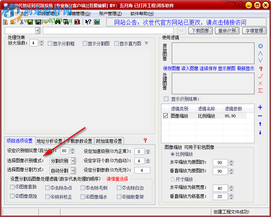Click the 保存图像 link
Image resolution: width=271 pixels, height=217 pixels.
pos(171,68)
